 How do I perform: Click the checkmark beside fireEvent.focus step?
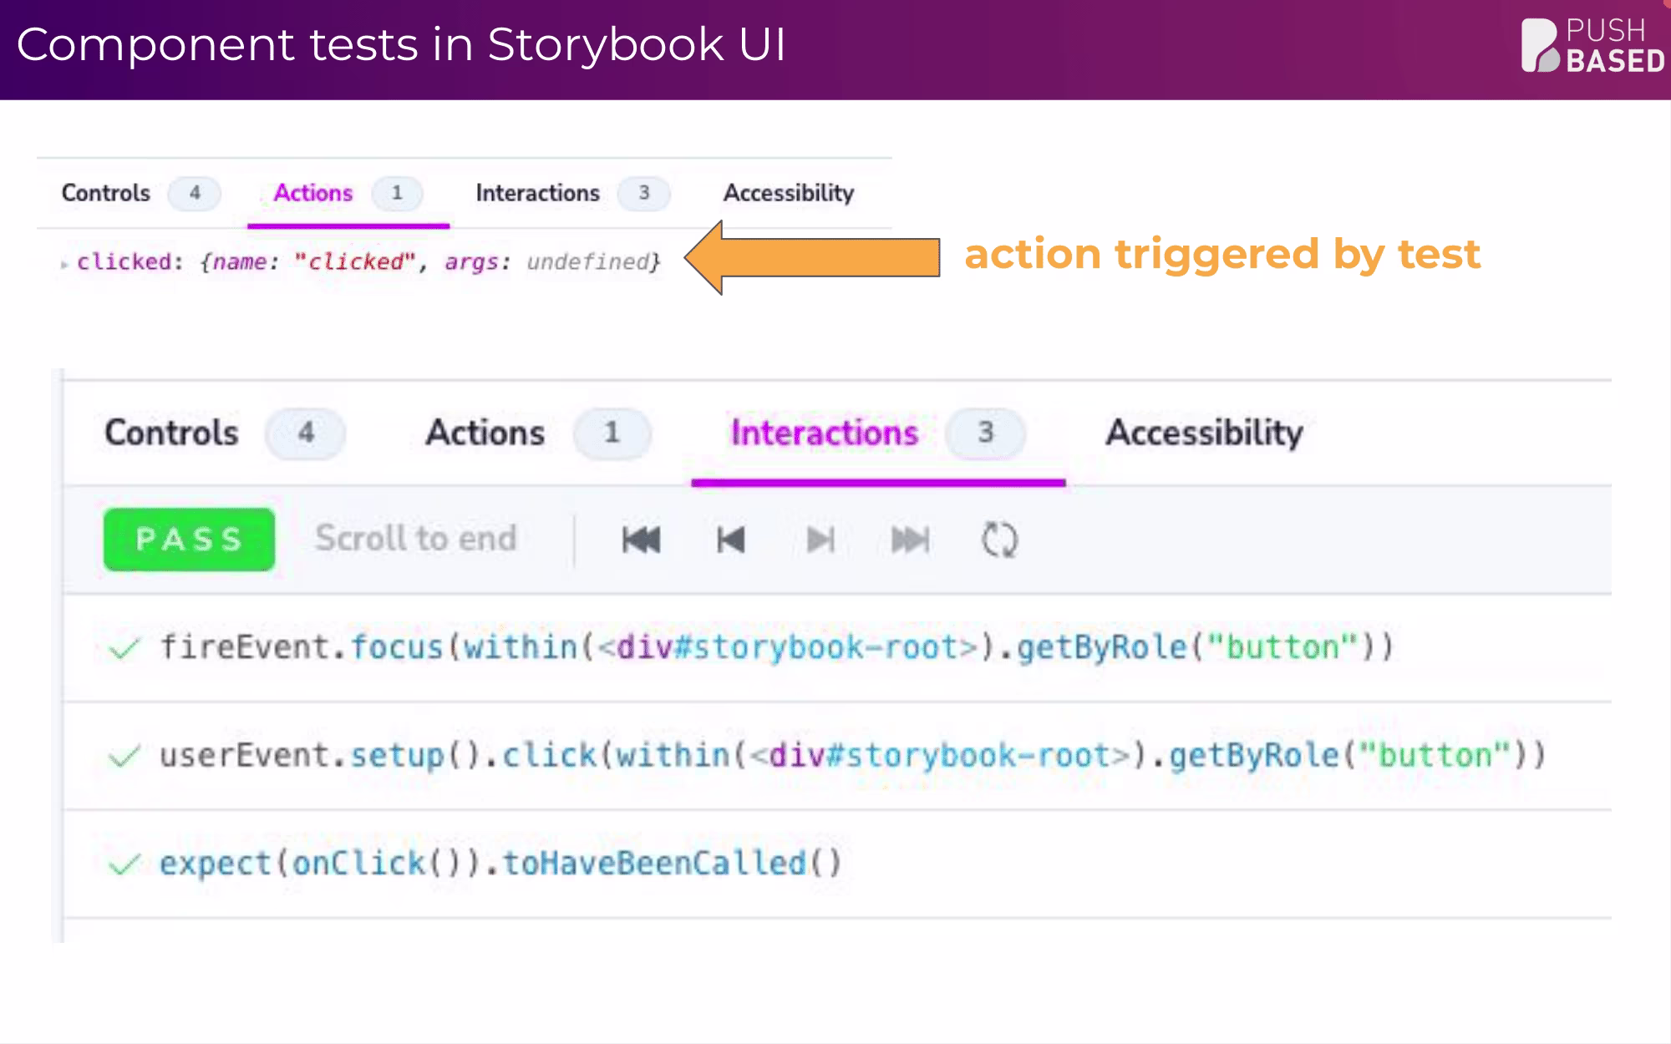click(x=124, y=648)
